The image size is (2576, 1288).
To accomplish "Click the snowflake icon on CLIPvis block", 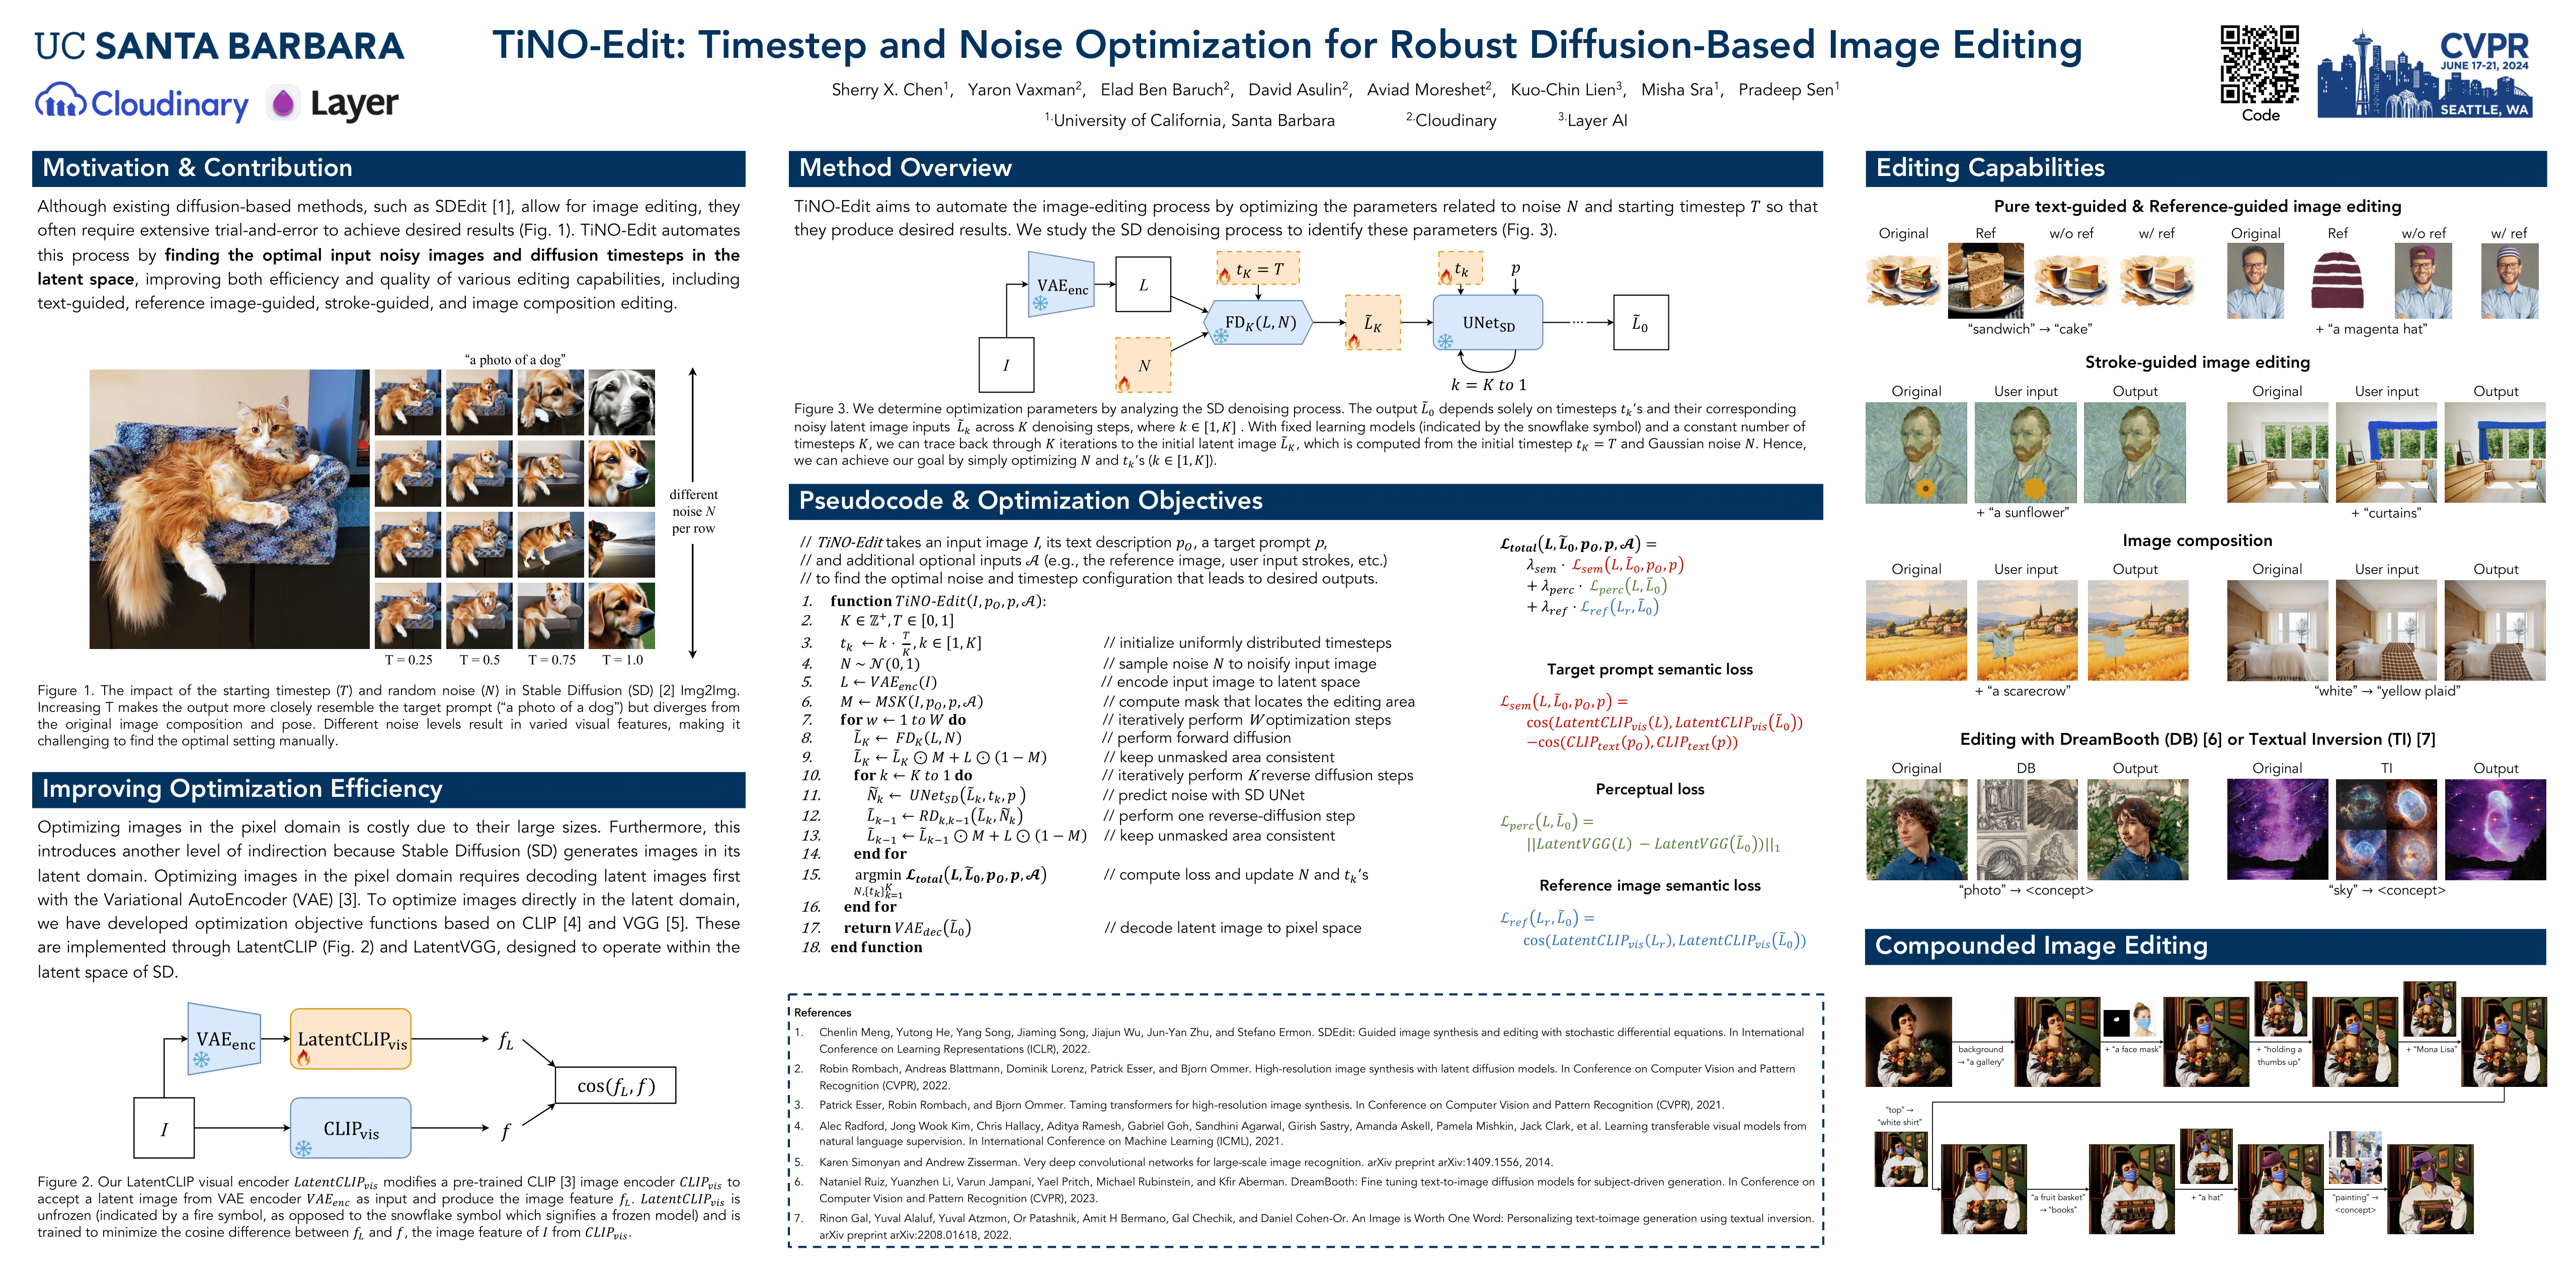I will click(x=303, y=1148).
